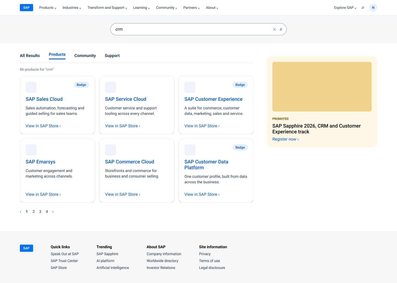Open SAP Customer Data Platform title link
The image size is (397, 283).
(x=206, y=165)
